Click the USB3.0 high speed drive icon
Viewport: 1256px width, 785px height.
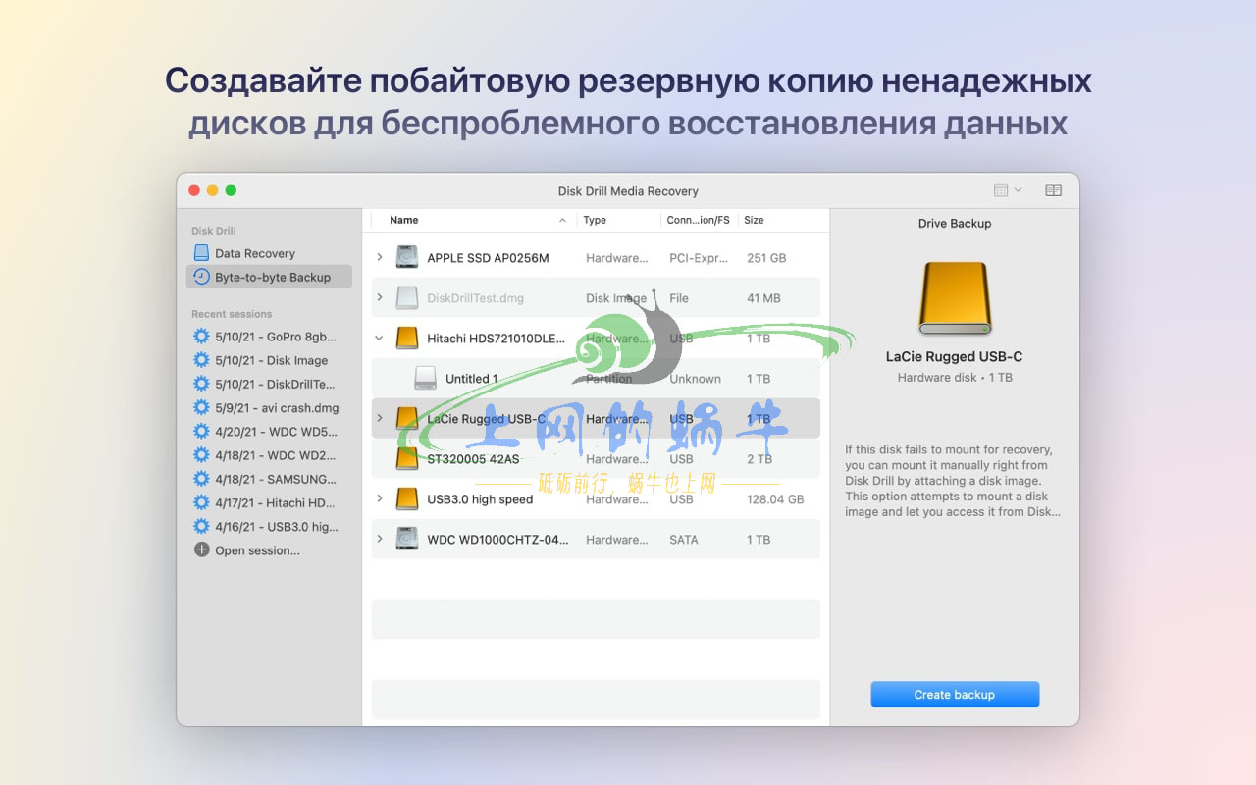407,499
